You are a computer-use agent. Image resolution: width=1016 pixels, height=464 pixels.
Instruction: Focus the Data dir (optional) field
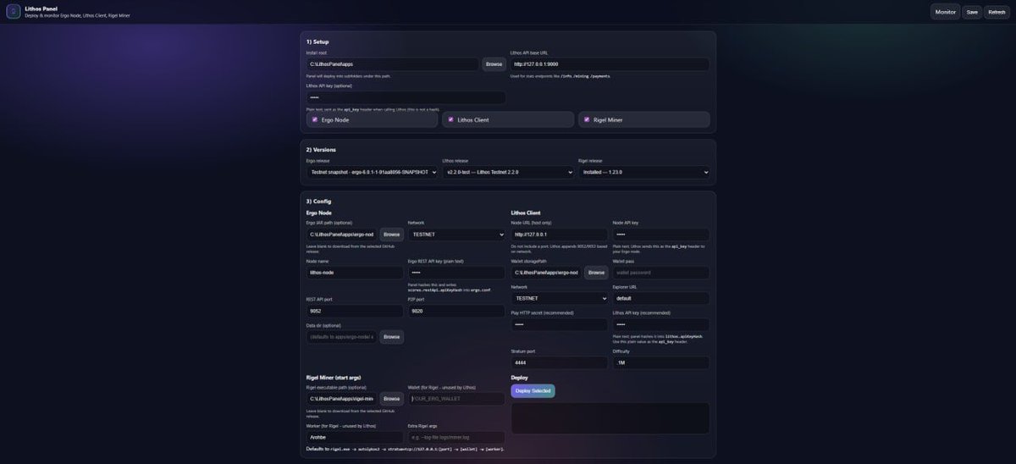coord(342,337)
